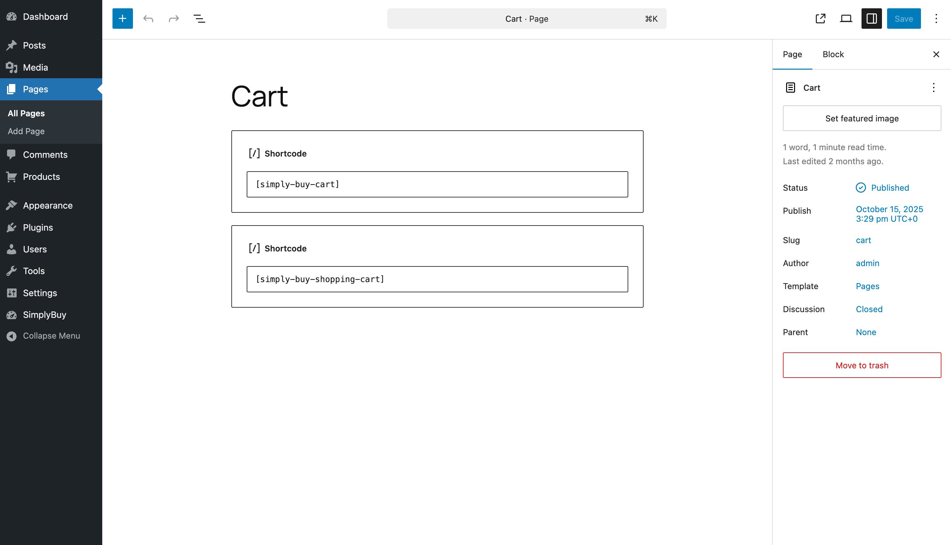Select the Products menu icon in sidebar
Screen dimensions: 951x545
click(x=12, y=177)
